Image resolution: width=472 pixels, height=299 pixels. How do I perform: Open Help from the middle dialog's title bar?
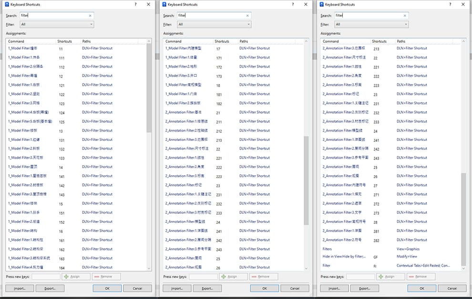tap(293, 4)
